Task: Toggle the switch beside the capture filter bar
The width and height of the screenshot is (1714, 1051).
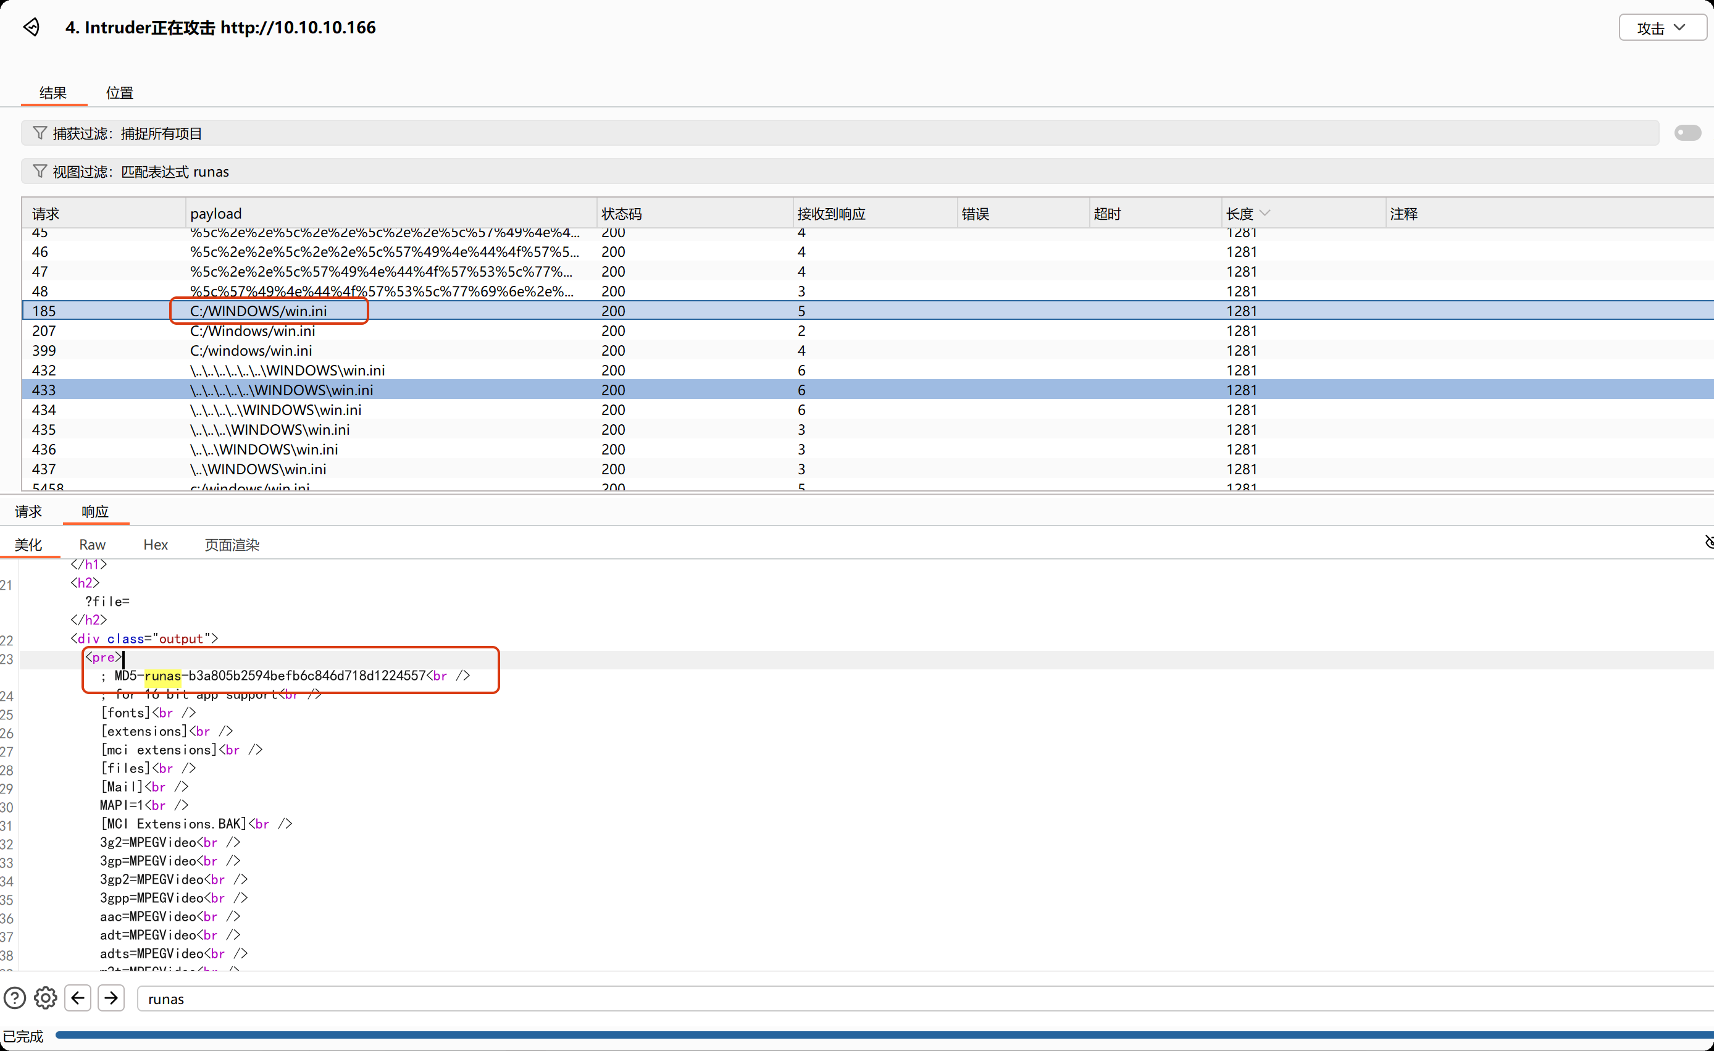Action: tap(1687, 132)
